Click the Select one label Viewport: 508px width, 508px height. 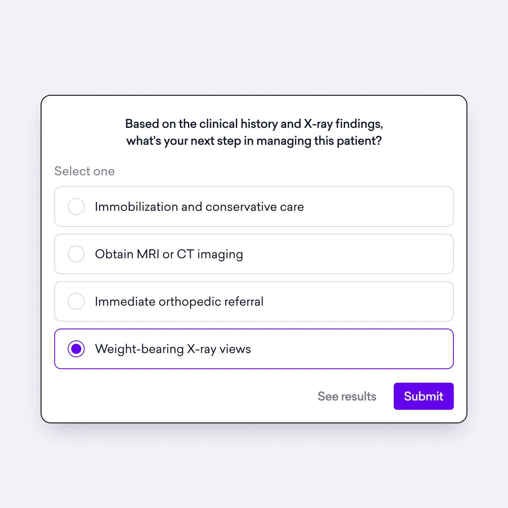click(x=84, y=171)
